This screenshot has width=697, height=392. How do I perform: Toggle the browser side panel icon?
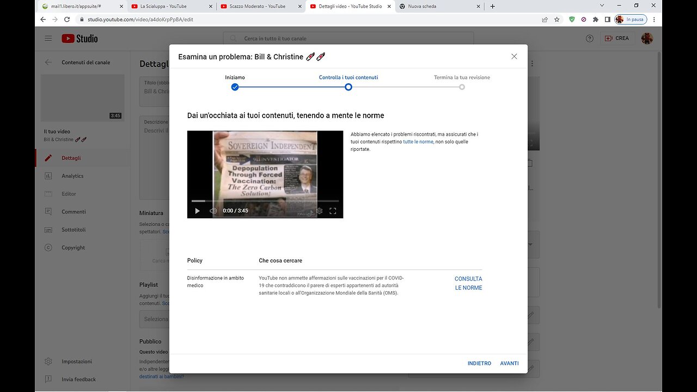point(608,19)
